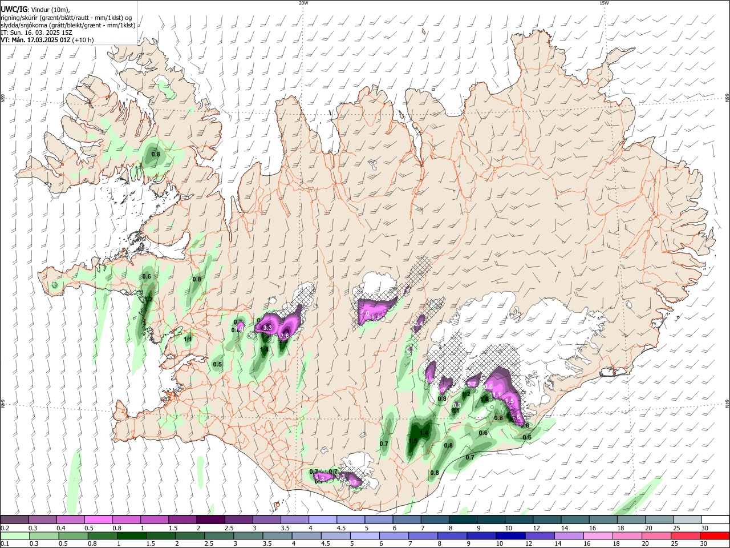Click the 'rigning/skúrir' header line
Image resolution: width=730 pixels, height=548 pixels.
(66, 17)
